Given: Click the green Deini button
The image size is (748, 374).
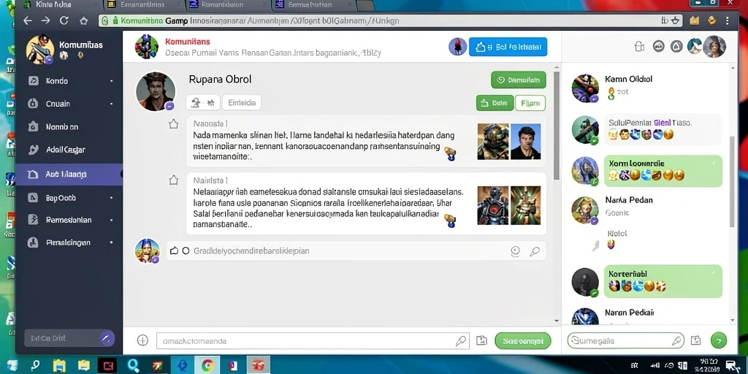Looking at the screenshot, I should point(495,102).
